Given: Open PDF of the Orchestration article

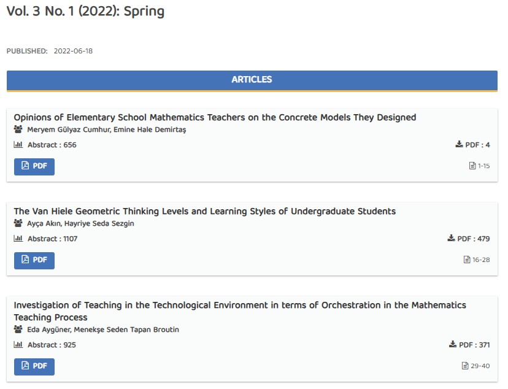Looking at the screenshot, I should 34,366.
